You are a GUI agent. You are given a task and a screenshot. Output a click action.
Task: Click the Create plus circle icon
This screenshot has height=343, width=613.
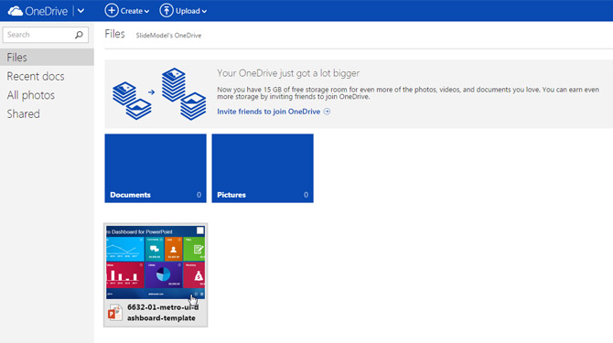click(112, 11)
